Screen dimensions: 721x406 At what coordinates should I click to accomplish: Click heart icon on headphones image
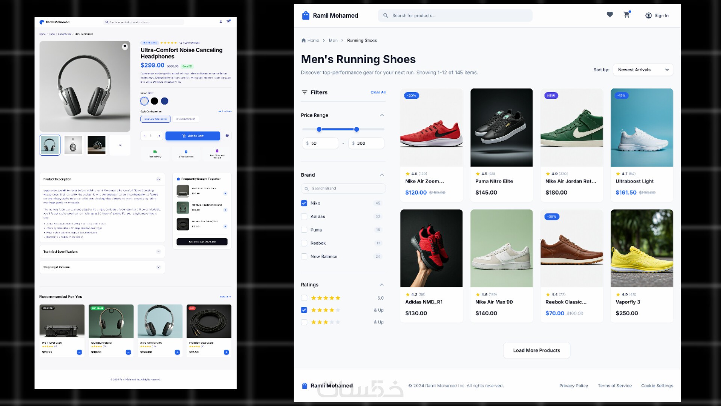125,47
